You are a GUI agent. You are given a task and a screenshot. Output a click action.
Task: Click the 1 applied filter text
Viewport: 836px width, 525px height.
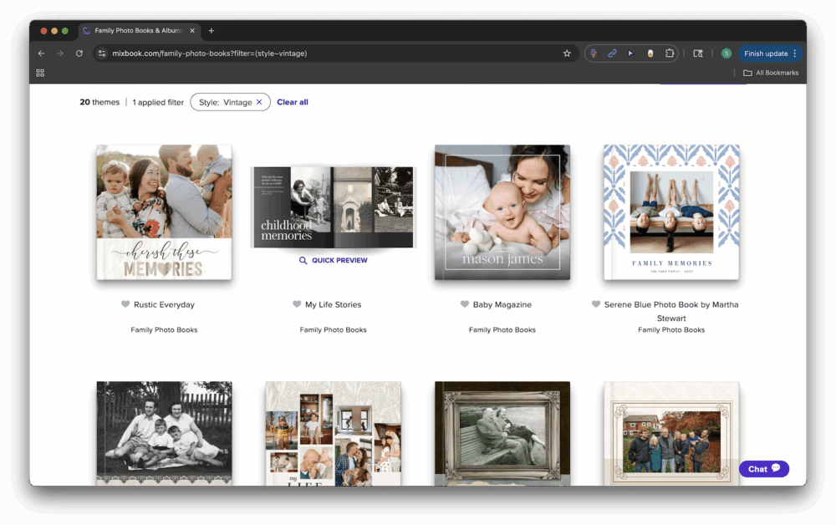coord(158,102)
